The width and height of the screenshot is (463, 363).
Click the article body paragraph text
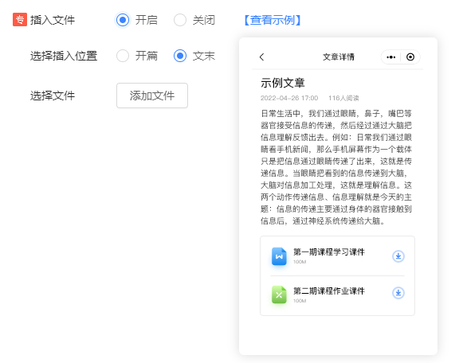click(336, 167)
